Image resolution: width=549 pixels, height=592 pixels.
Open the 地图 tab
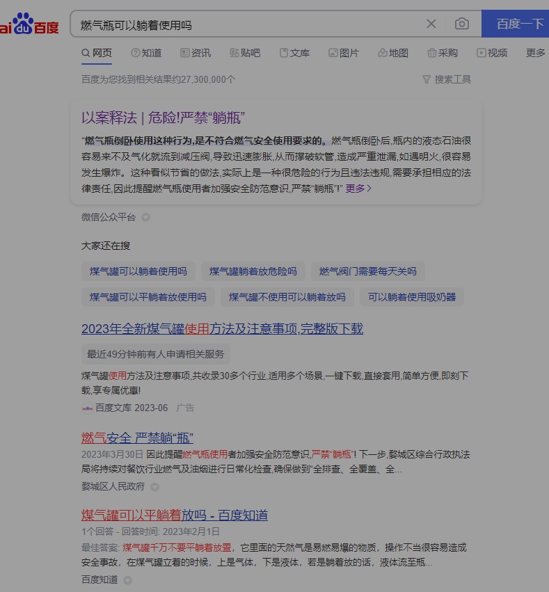393,53
